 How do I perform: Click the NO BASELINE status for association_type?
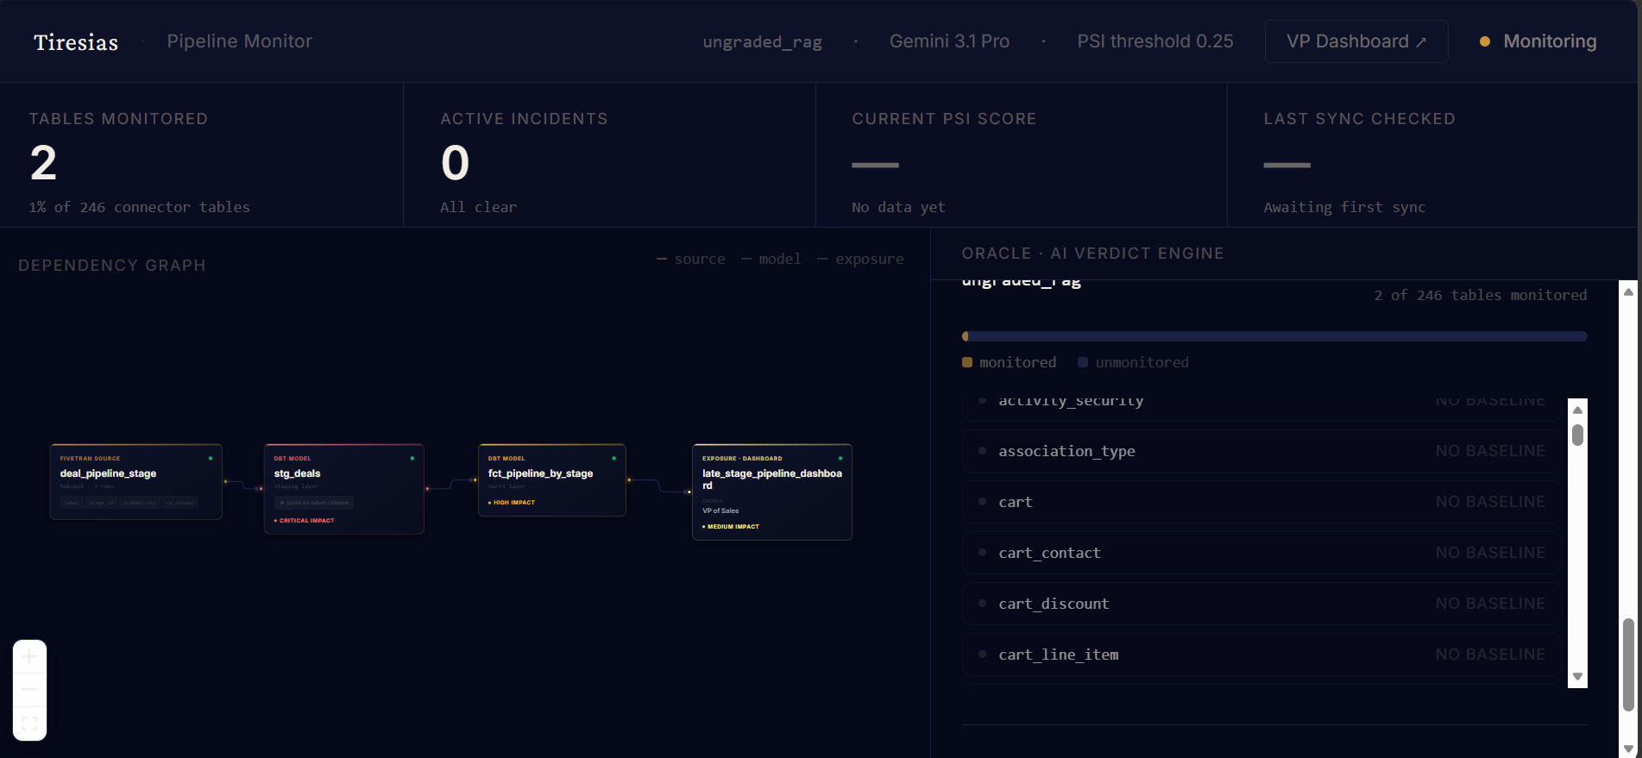[1490, 451]
